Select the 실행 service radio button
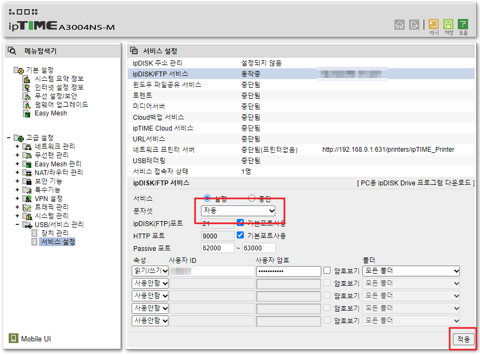Image resolution: width=480 pixels, height=355 pixels. (207, 198)
